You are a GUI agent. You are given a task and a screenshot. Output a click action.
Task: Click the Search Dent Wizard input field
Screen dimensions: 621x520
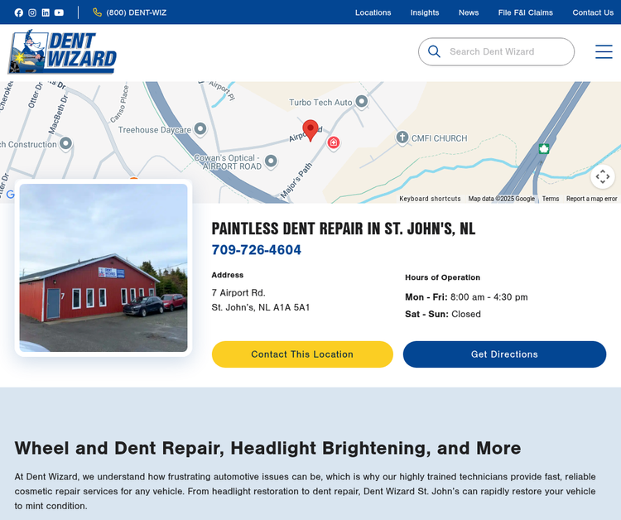tap(496, 51)
